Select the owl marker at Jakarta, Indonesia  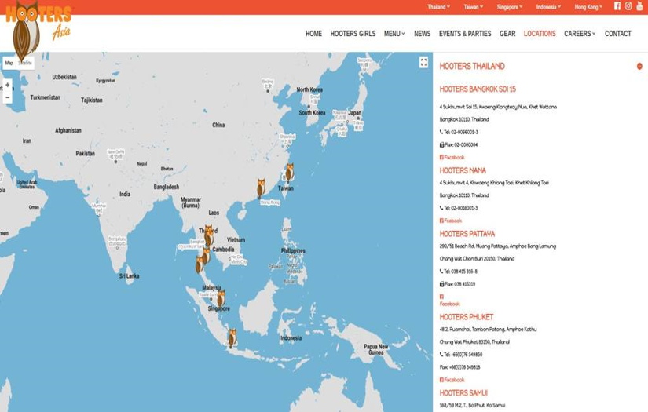[x=232, y=338]
